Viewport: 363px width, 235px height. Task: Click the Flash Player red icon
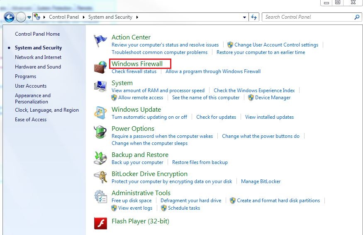click(x=100, y=223)
